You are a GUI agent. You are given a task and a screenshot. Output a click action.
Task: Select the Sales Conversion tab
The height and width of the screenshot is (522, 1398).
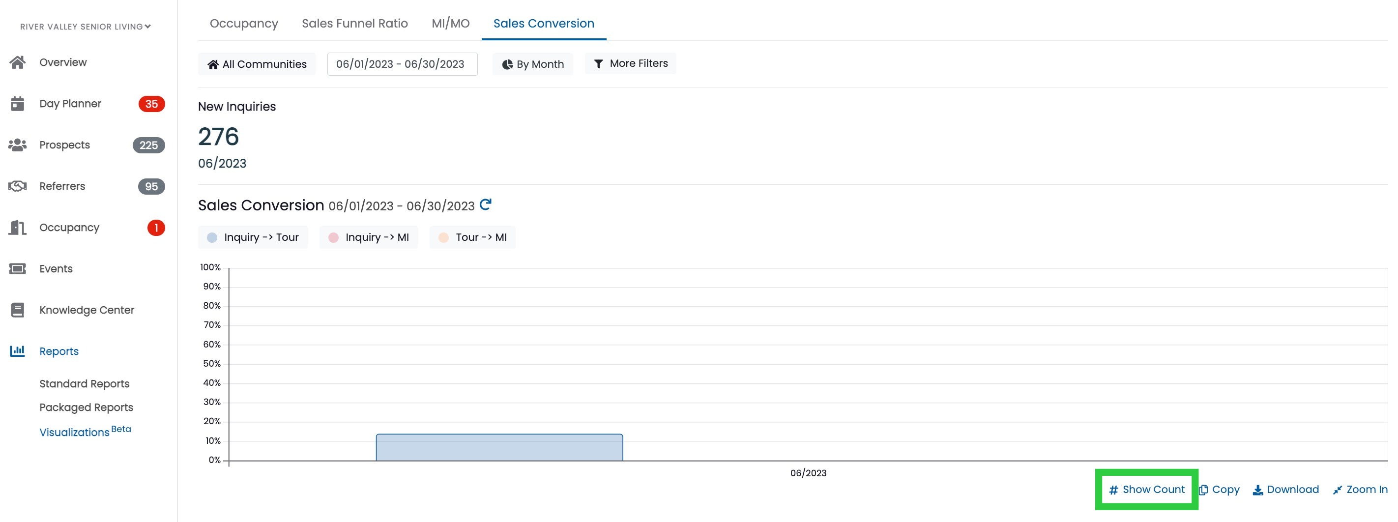(x=544, y=23)
